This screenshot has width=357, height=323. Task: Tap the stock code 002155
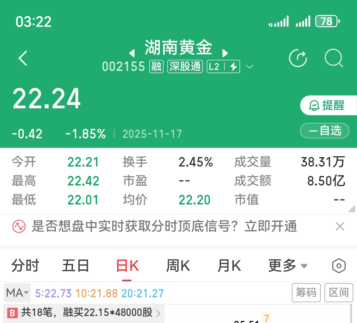click(x=123, y=67)
